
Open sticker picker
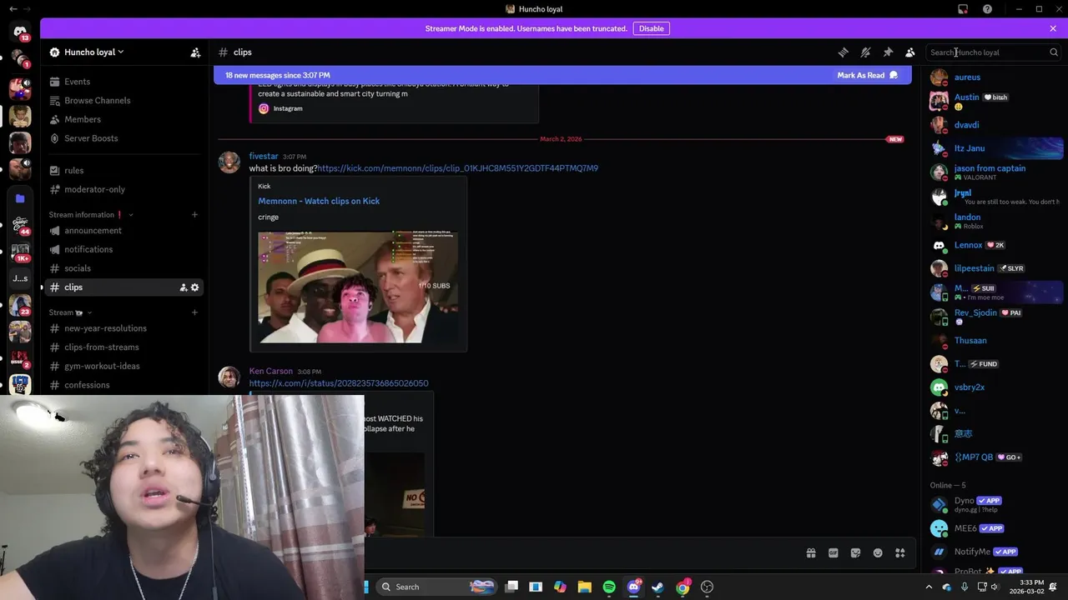point(855,552)
